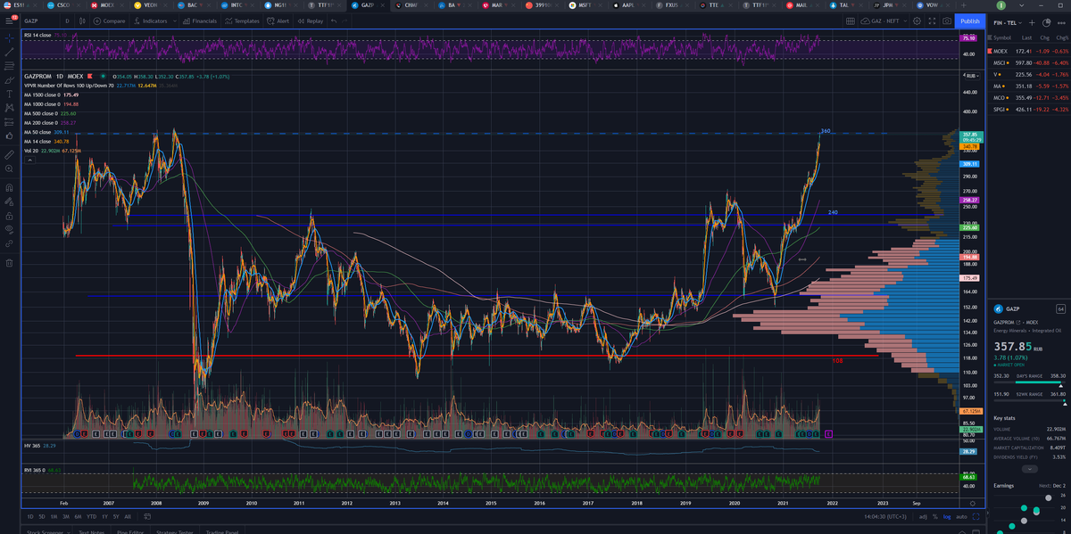Select the SPGI row in watchlist
Screen dimensions: 1071x534
click(1029, 109)
